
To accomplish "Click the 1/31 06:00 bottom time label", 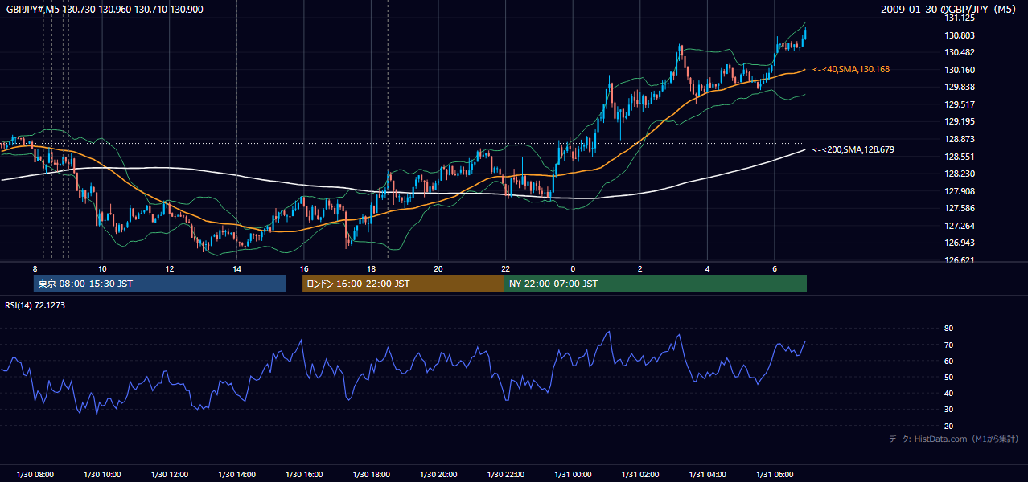I will 775,474.
